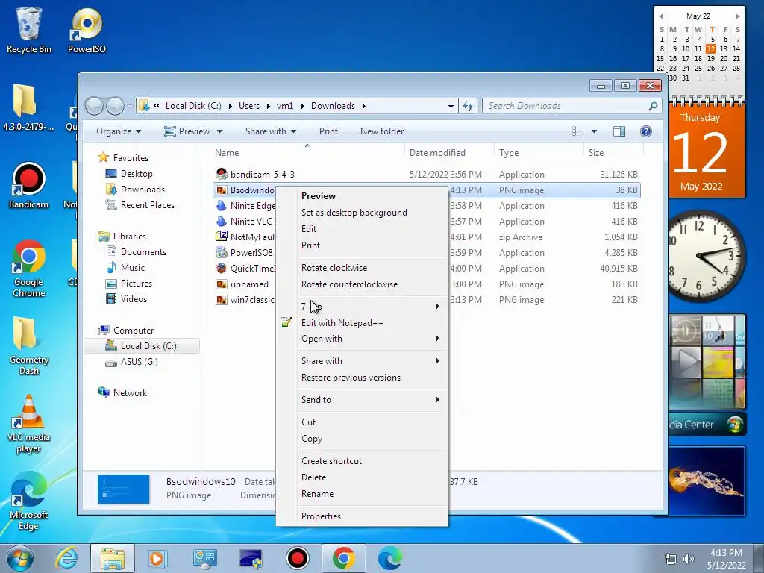This screenshot has width=764, height=573.
Task: Click the vm1 breadcrumb in address bar
Action: point(285,106)
